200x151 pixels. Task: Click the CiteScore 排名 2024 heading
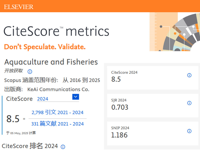pyautogui.click(x=30, y=146)
